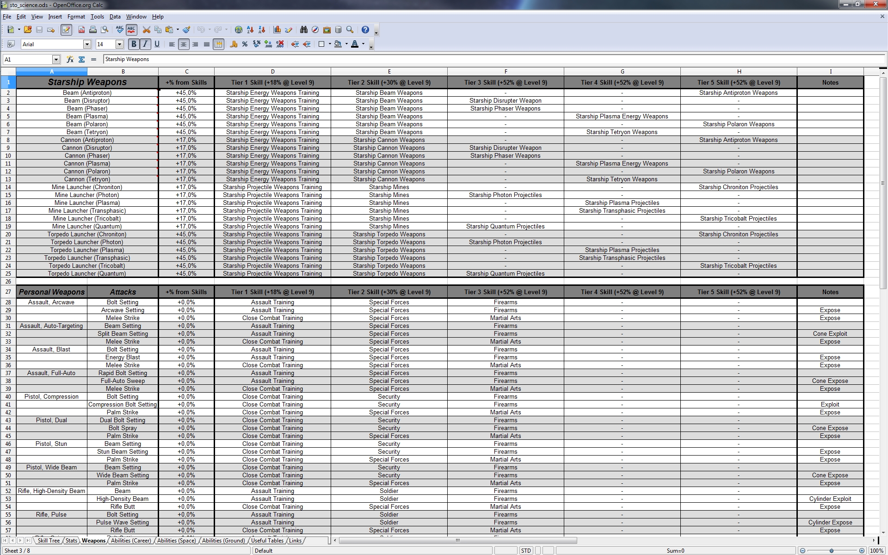Select row 27 header
Image resolution: width=888 pixels, height=555 pixels.
(8, 292)
